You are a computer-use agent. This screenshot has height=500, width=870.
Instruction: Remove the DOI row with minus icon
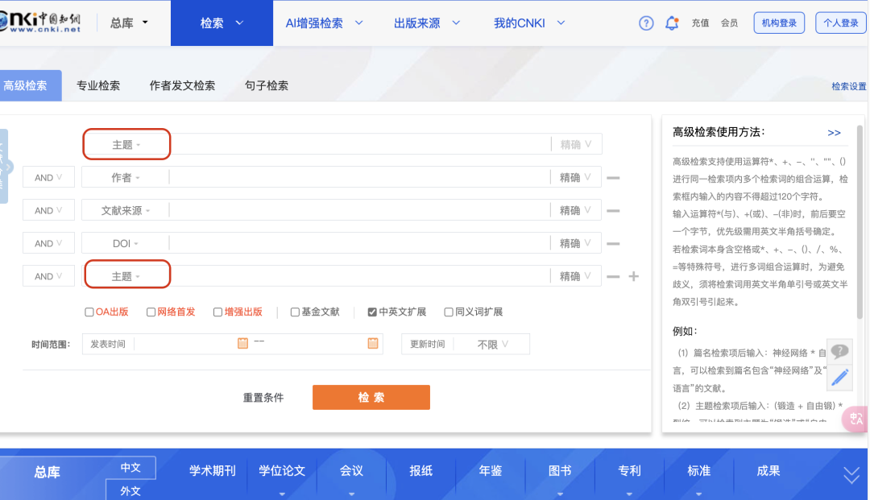pyautogui.click(x=613, y=243)
